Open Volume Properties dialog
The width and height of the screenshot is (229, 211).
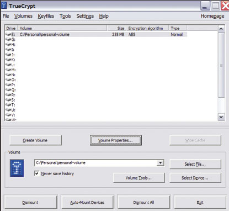116,140
